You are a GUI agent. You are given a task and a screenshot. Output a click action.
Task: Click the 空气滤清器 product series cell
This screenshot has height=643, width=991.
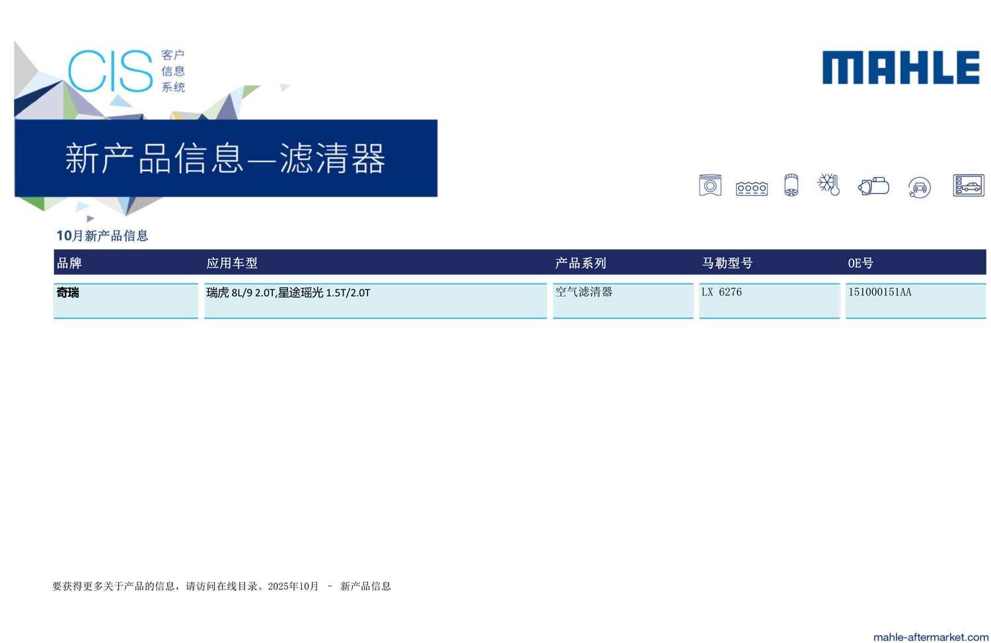coord(584,292)
